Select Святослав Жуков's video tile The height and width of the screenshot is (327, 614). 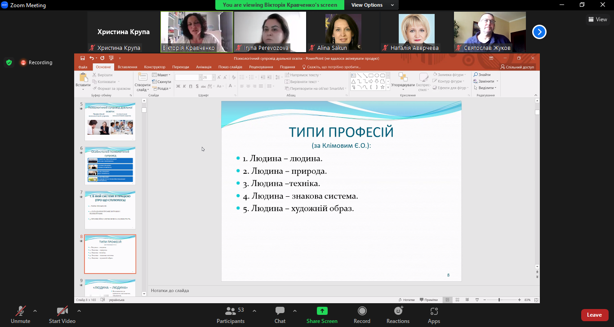[489, 31]
